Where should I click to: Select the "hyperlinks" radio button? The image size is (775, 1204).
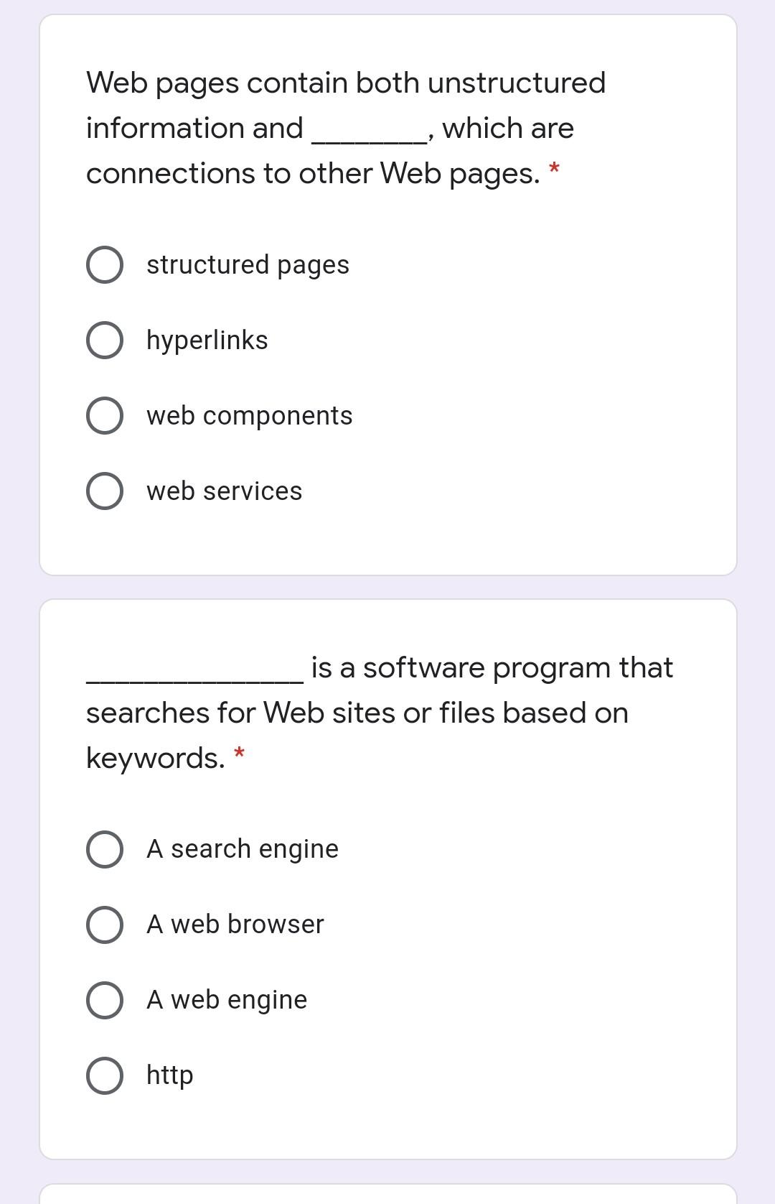click(x=104, y=340)
